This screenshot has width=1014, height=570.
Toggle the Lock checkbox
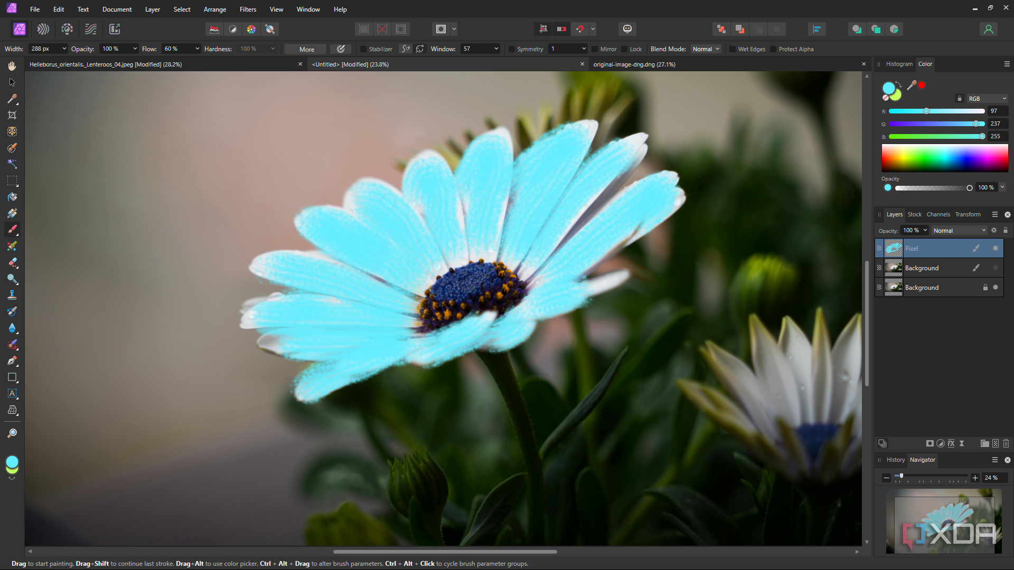624,49
